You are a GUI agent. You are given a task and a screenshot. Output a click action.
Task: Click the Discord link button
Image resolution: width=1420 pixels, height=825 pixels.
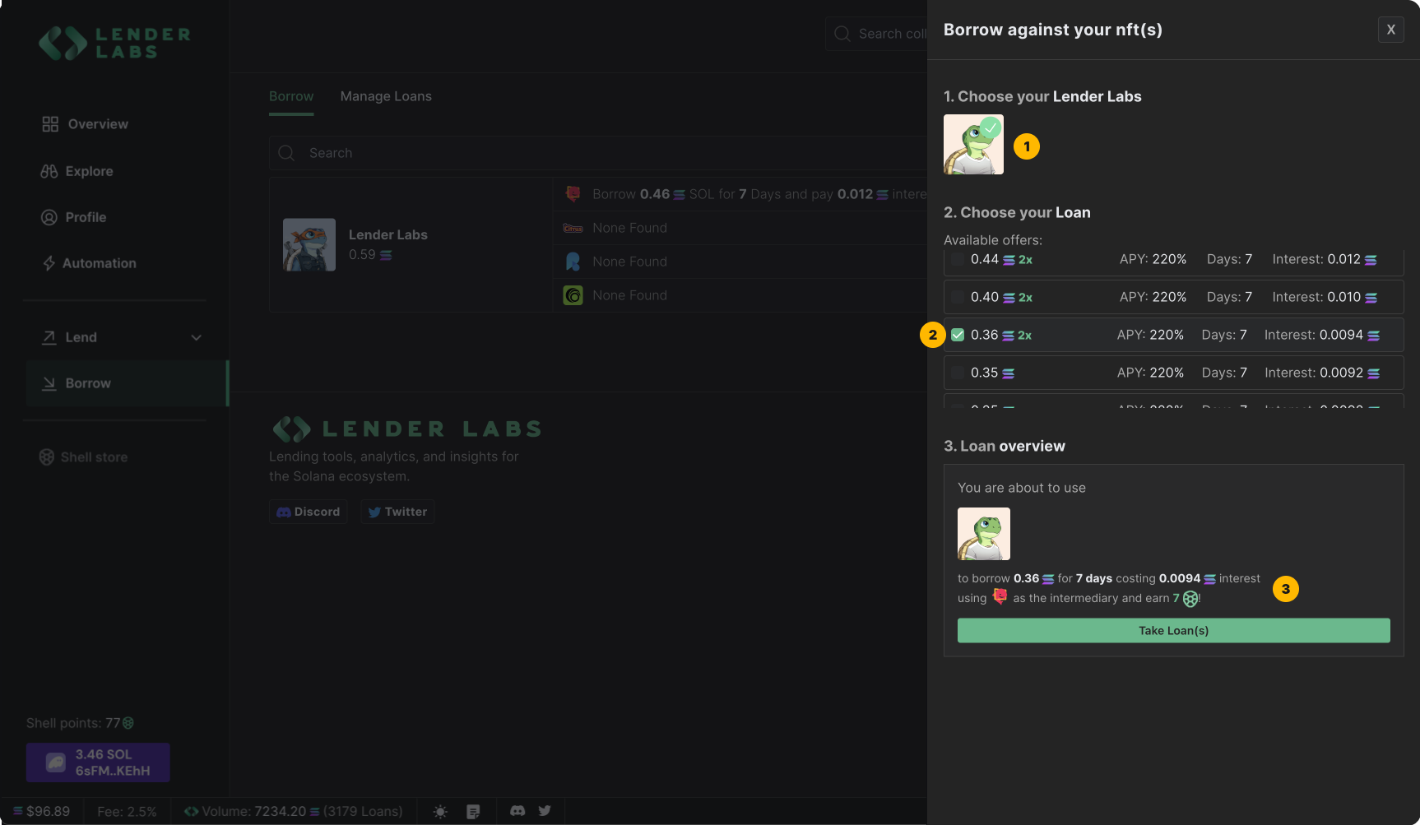coord(309,512)
